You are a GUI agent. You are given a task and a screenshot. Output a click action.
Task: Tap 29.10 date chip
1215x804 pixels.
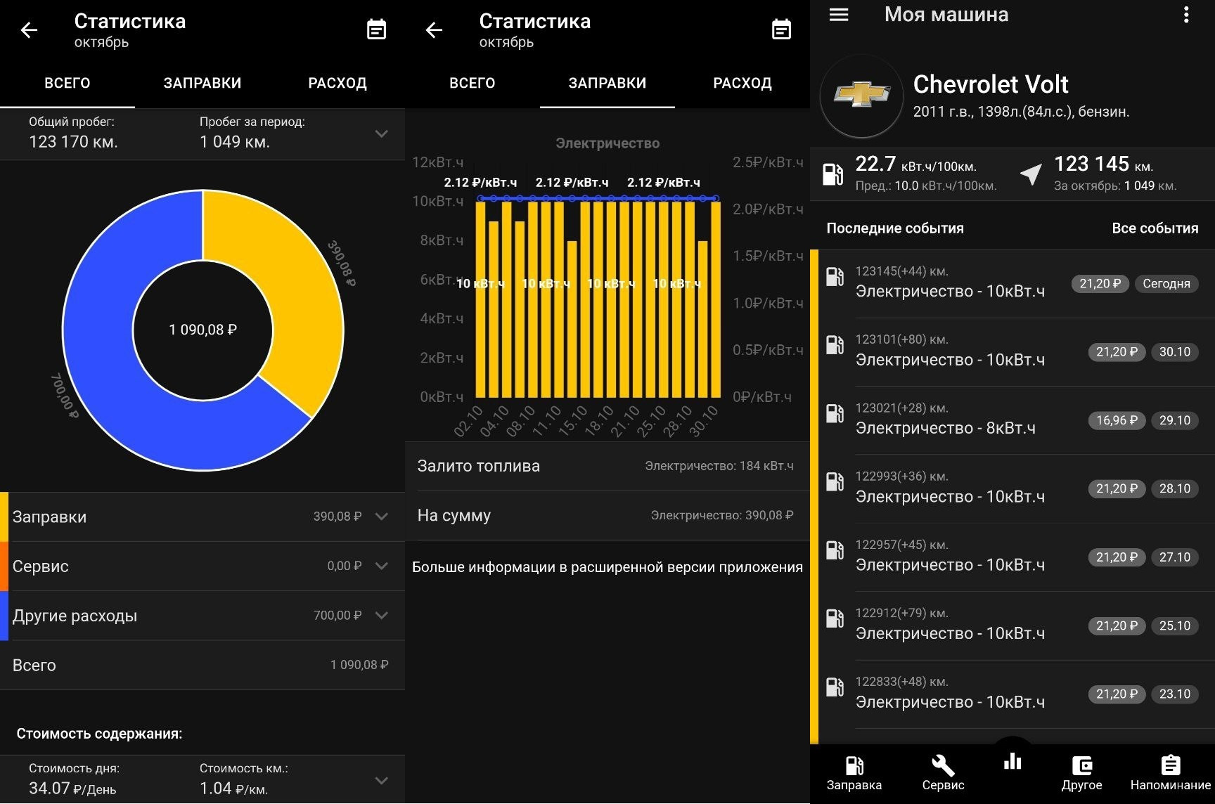[x=1174, y=420]
